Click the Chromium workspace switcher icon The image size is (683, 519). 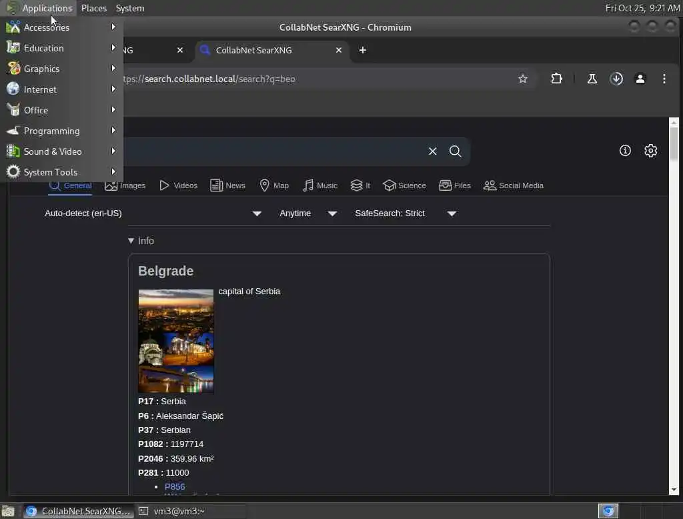[x=608, y=511]
